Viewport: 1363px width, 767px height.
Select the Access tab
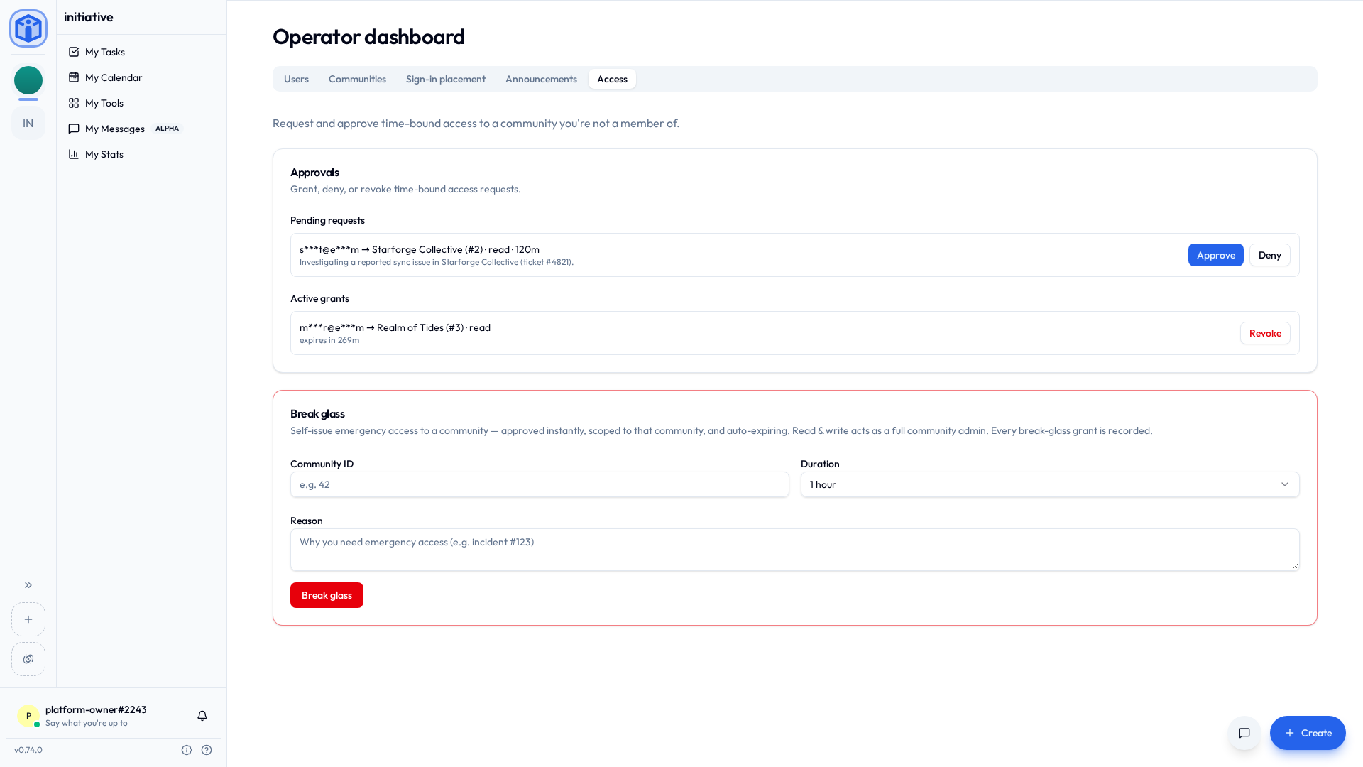coord(612,79)
